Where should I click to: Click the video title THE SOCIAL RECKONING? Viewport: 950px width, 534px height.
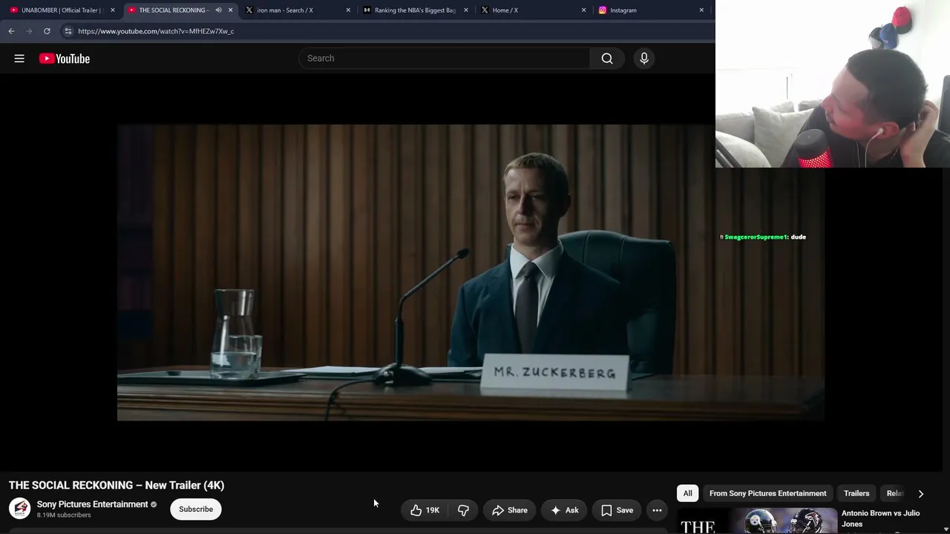[x=117, y=485]
